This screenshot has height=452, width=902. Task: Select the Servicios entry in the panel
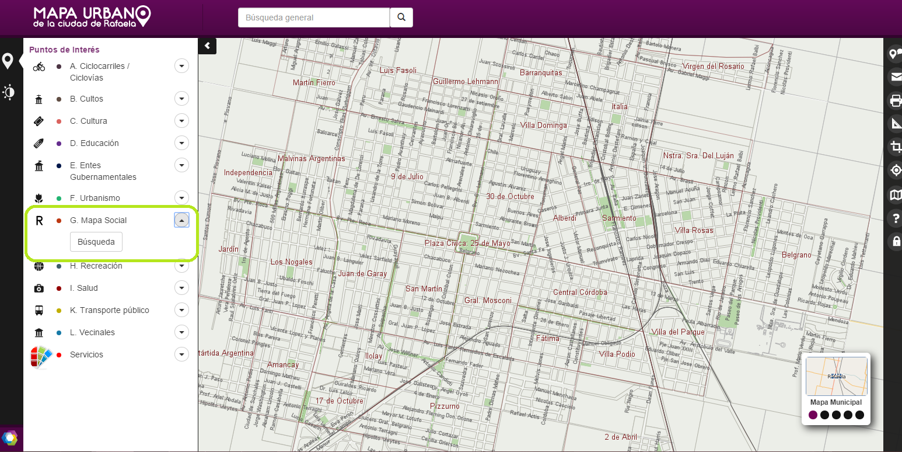(86, 354)
